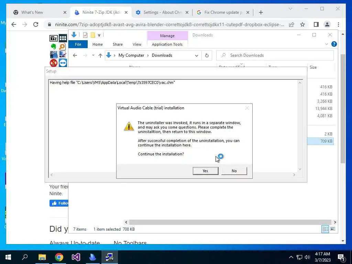Switch to the Settings - About Chrome tab
The height and width of the screenshot is (264, 352).
pyautogui.click(x=163, y=12)
